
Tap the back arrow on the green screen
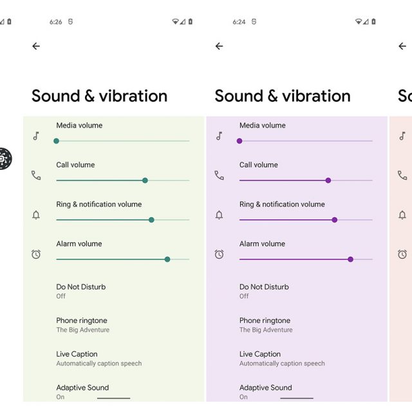(x=36, y=46)
